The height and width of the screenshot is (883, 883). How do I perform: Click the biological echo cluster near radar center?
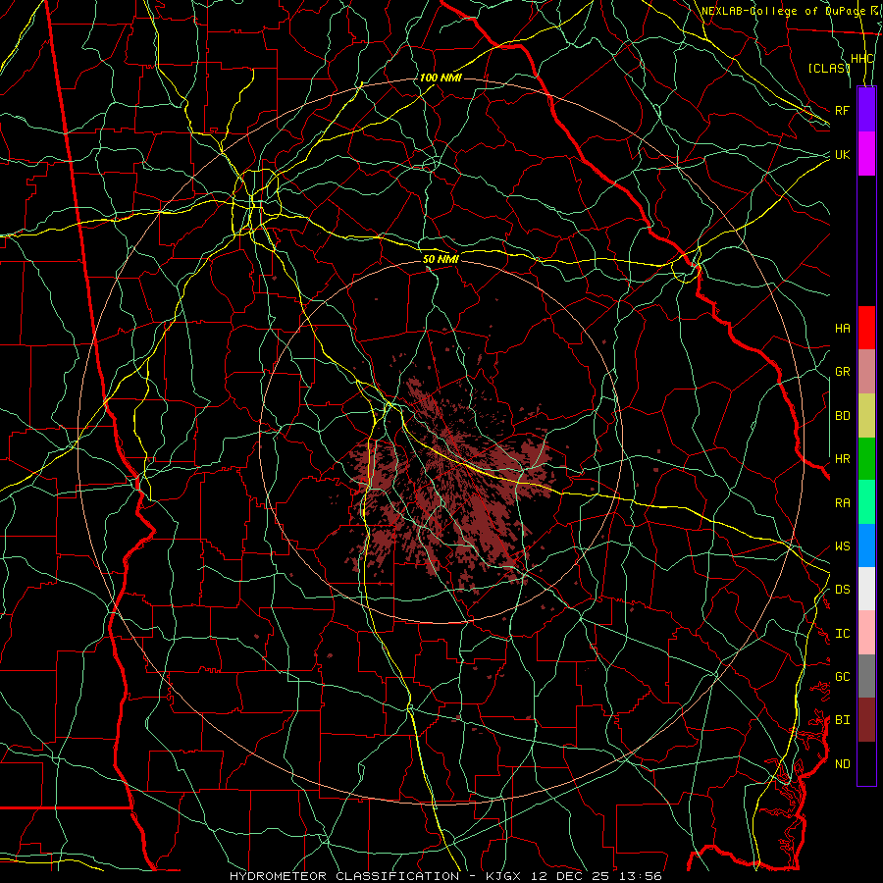450,485
